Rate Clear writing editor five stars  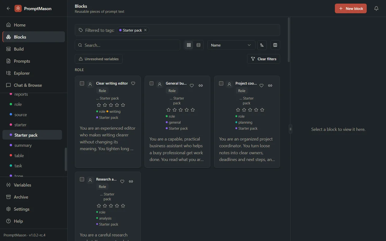(123, 105)
